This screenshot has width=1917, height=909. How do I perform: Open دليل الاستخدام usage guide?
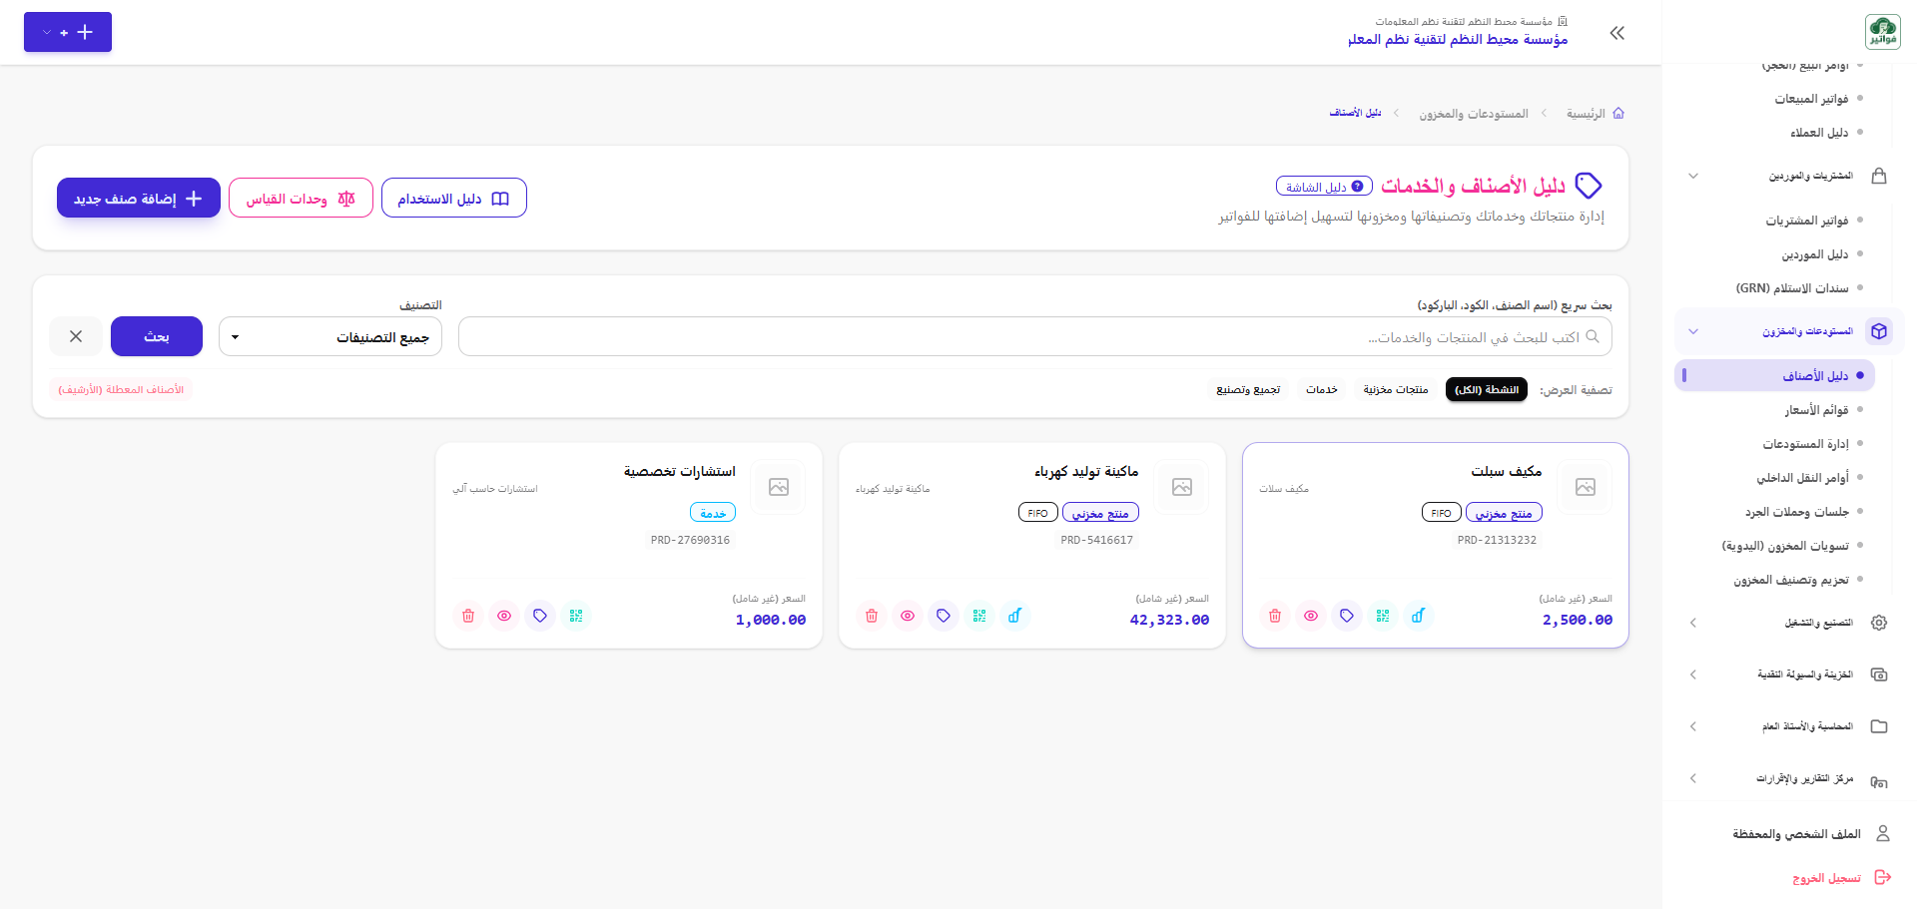click(454, 198)
